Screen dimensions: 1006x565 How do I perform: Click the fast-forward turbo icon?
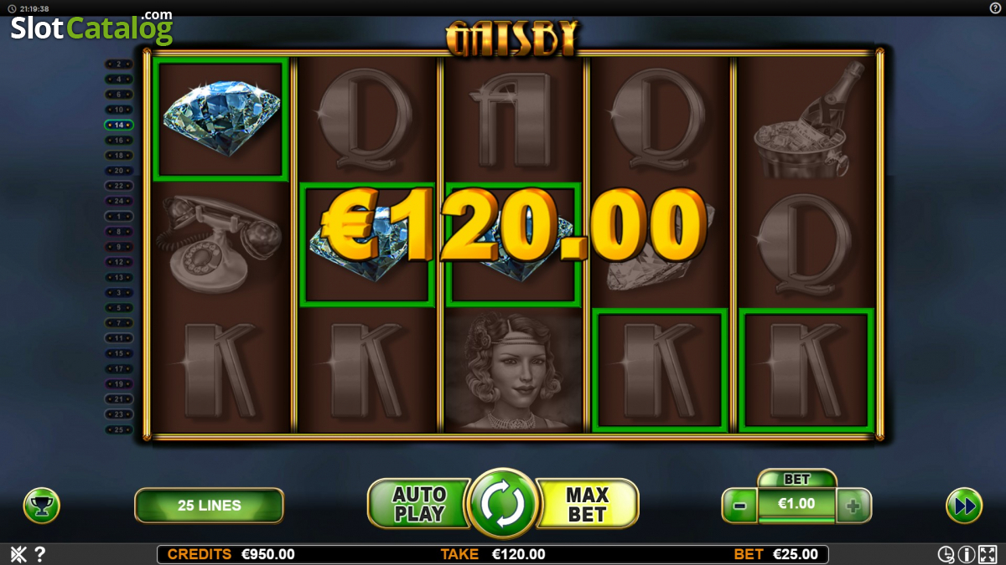(964, 506)
